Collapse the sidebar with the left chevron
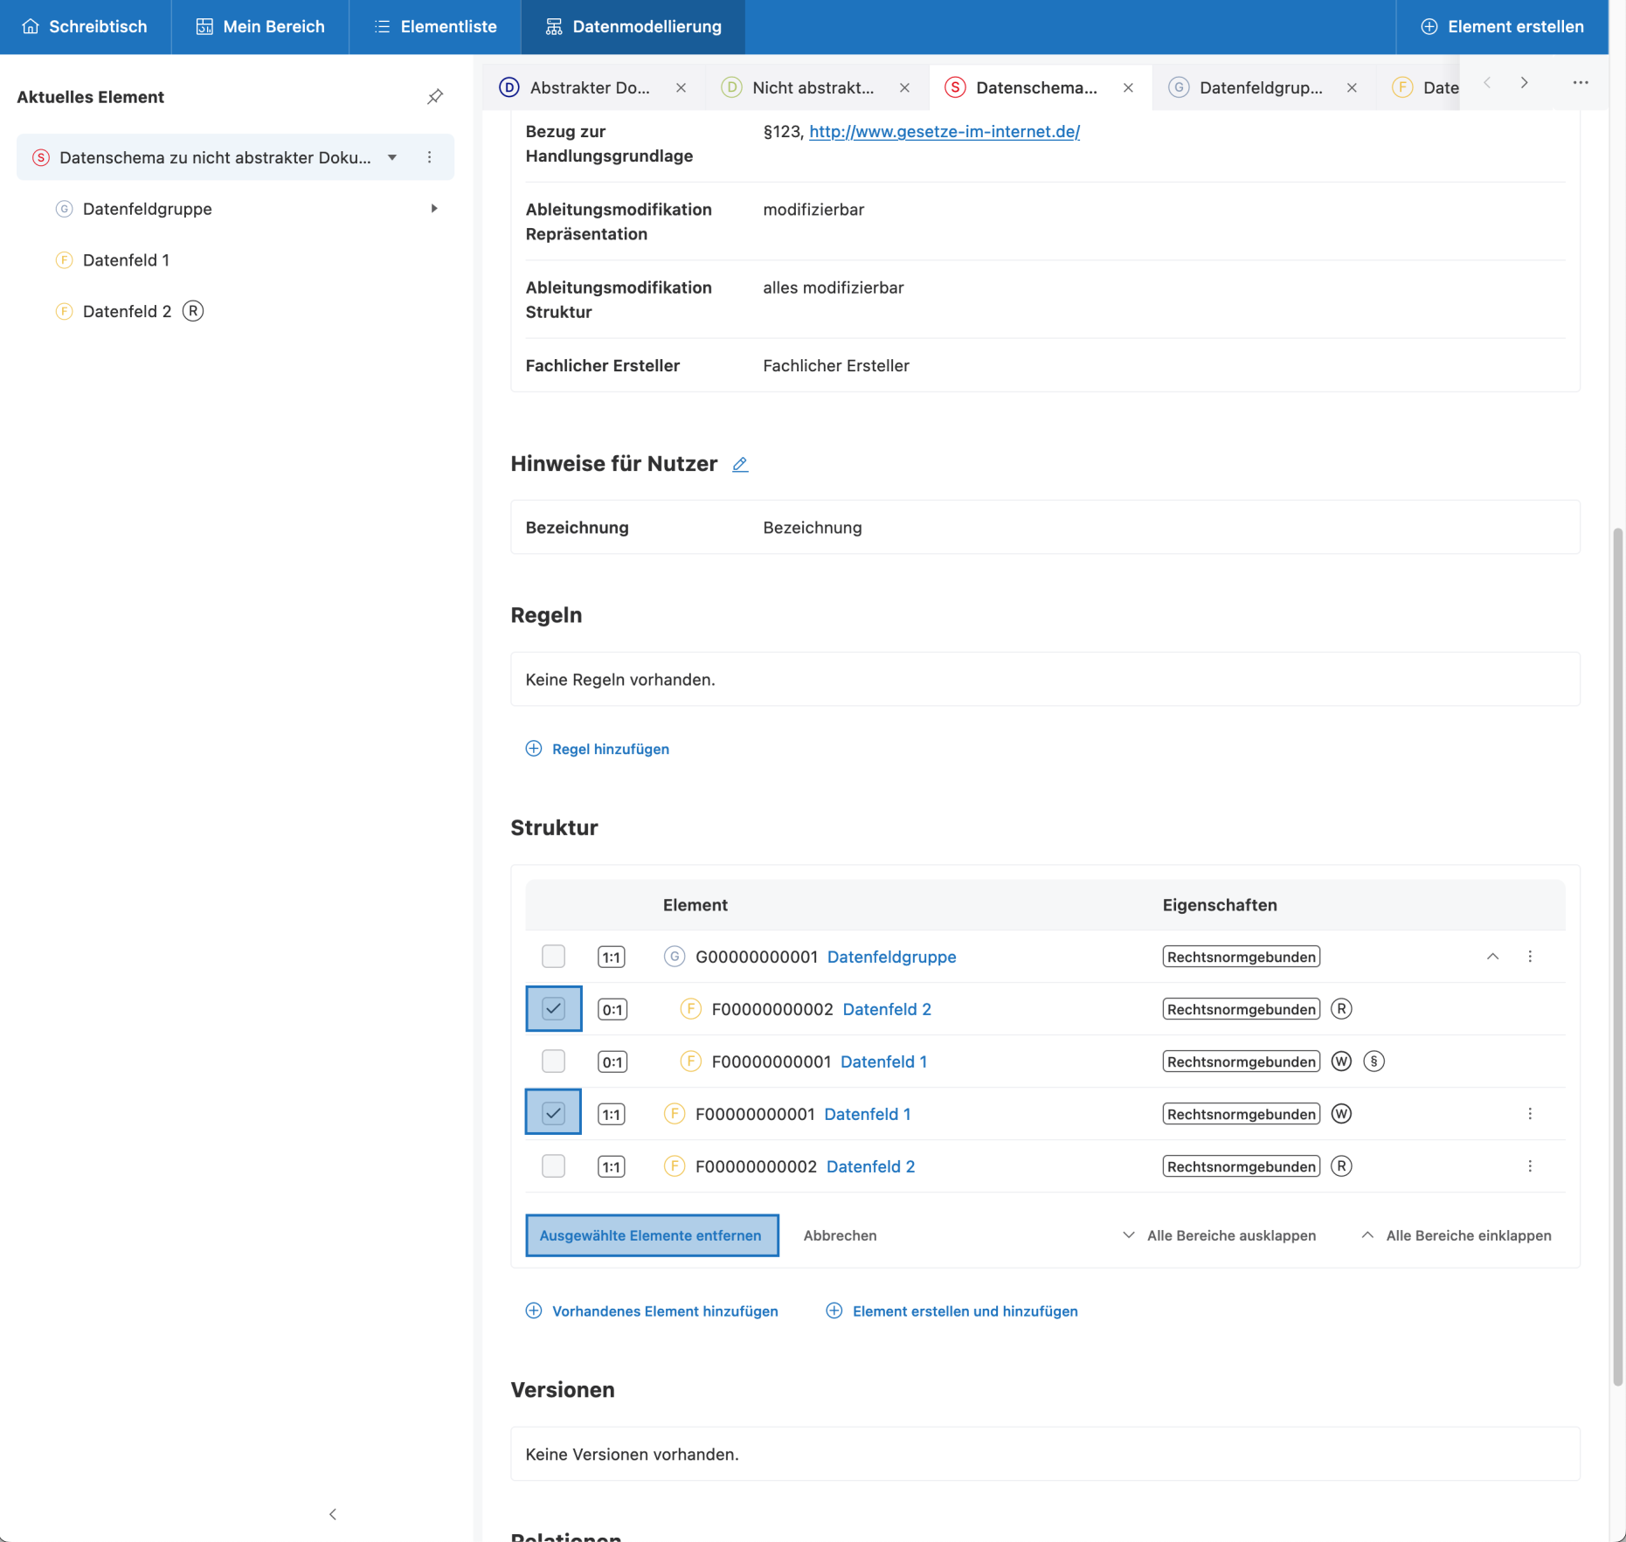 [332, 1514]
